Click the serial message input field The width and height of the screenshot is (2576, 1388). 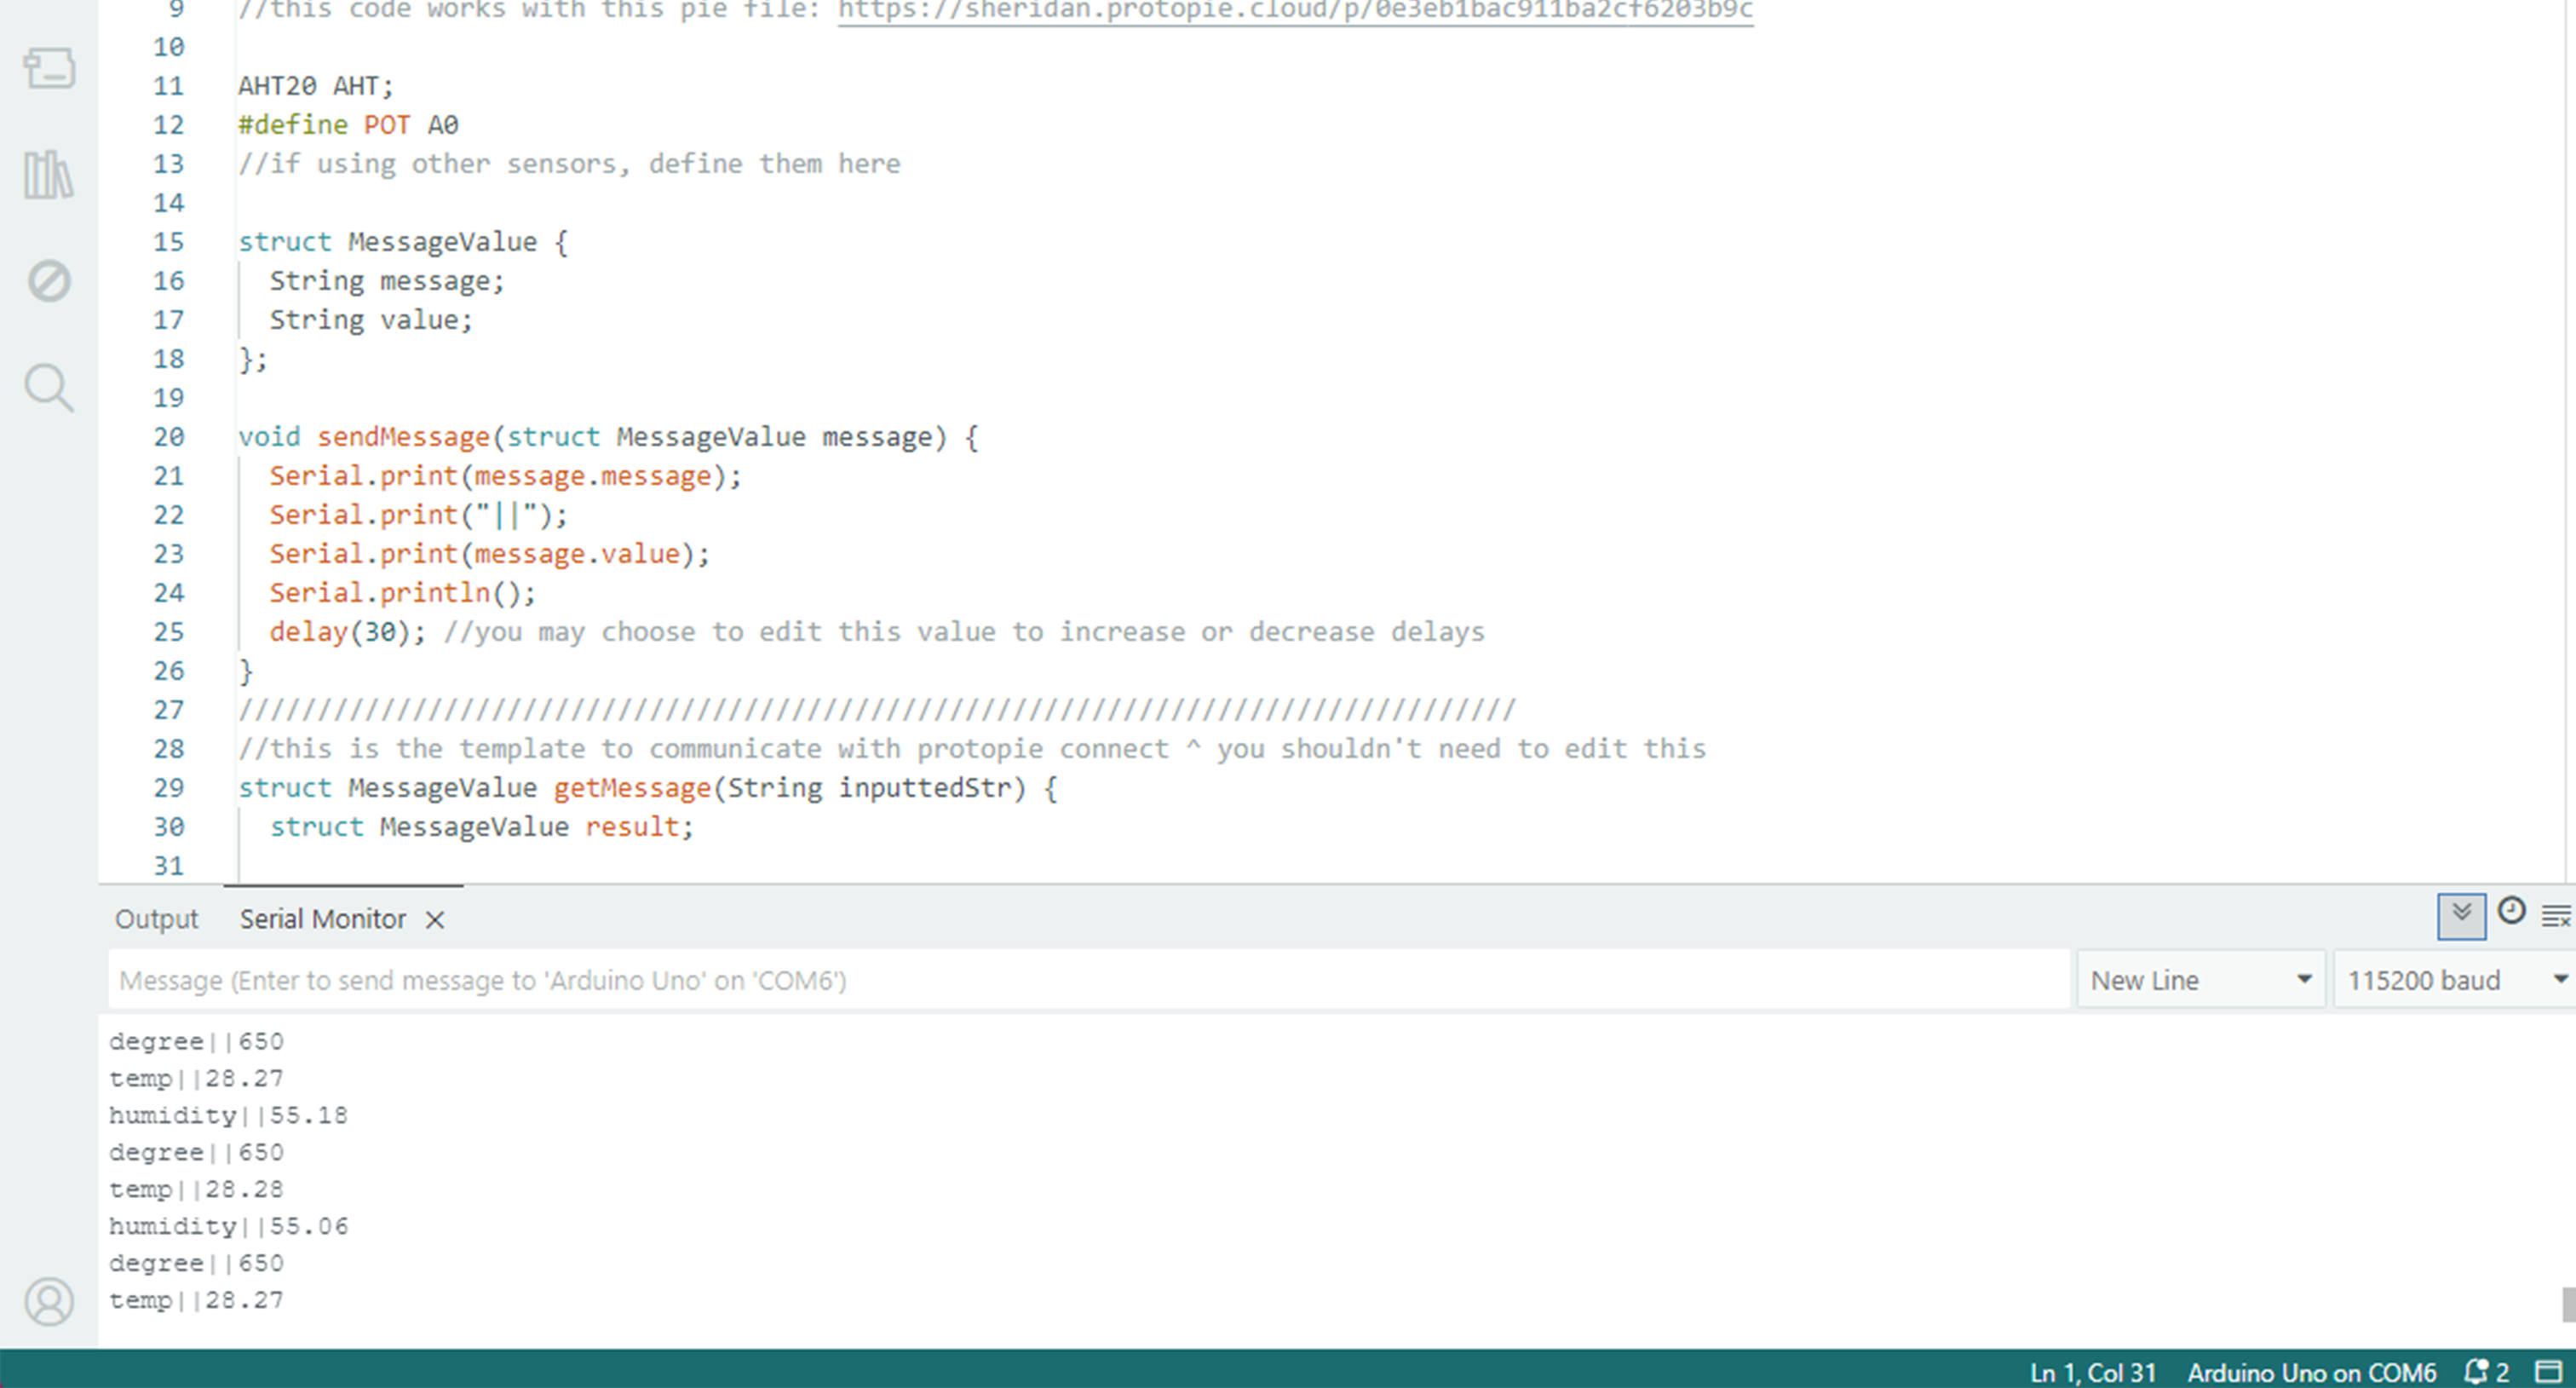tap(1088, 980)
